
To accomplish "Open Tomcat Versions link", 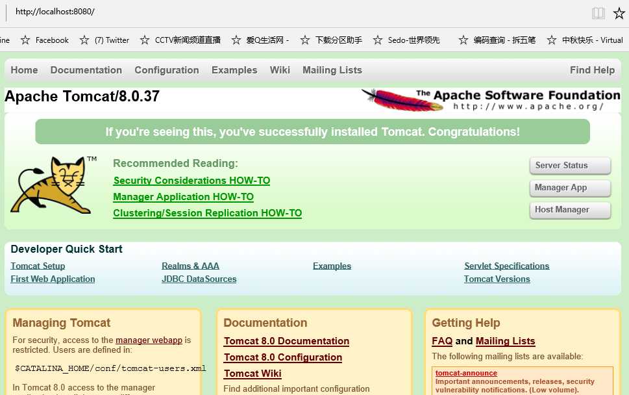I will (497, 279).
